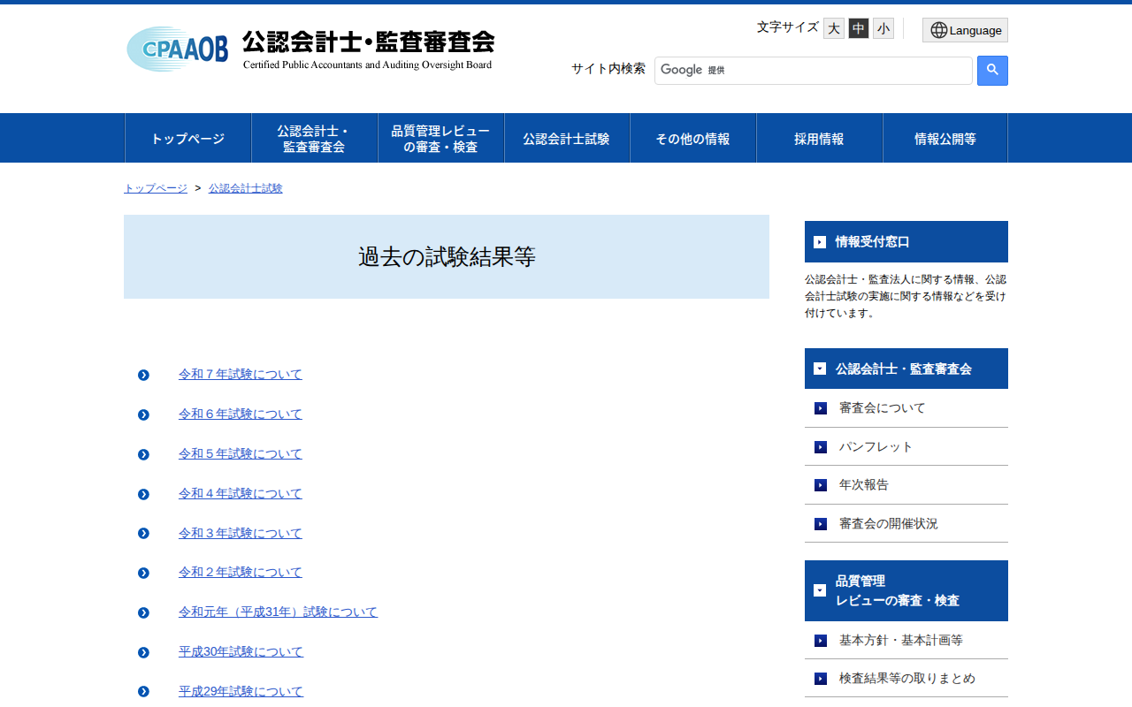The width and height of the screenshot is (1132, 707).
Task: Open the 平成29年試験について link
Action: pos(241,691)
